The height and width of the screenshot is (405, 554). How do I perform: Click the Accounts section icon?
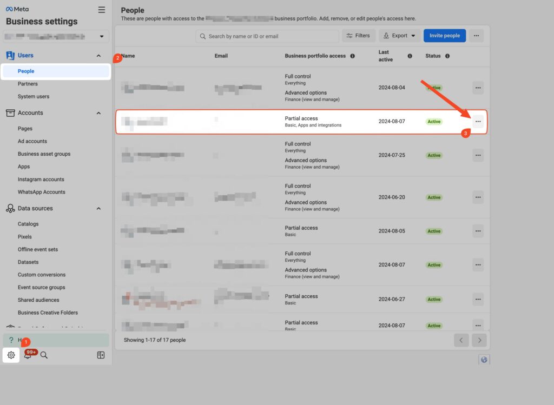tap(10, 113)
